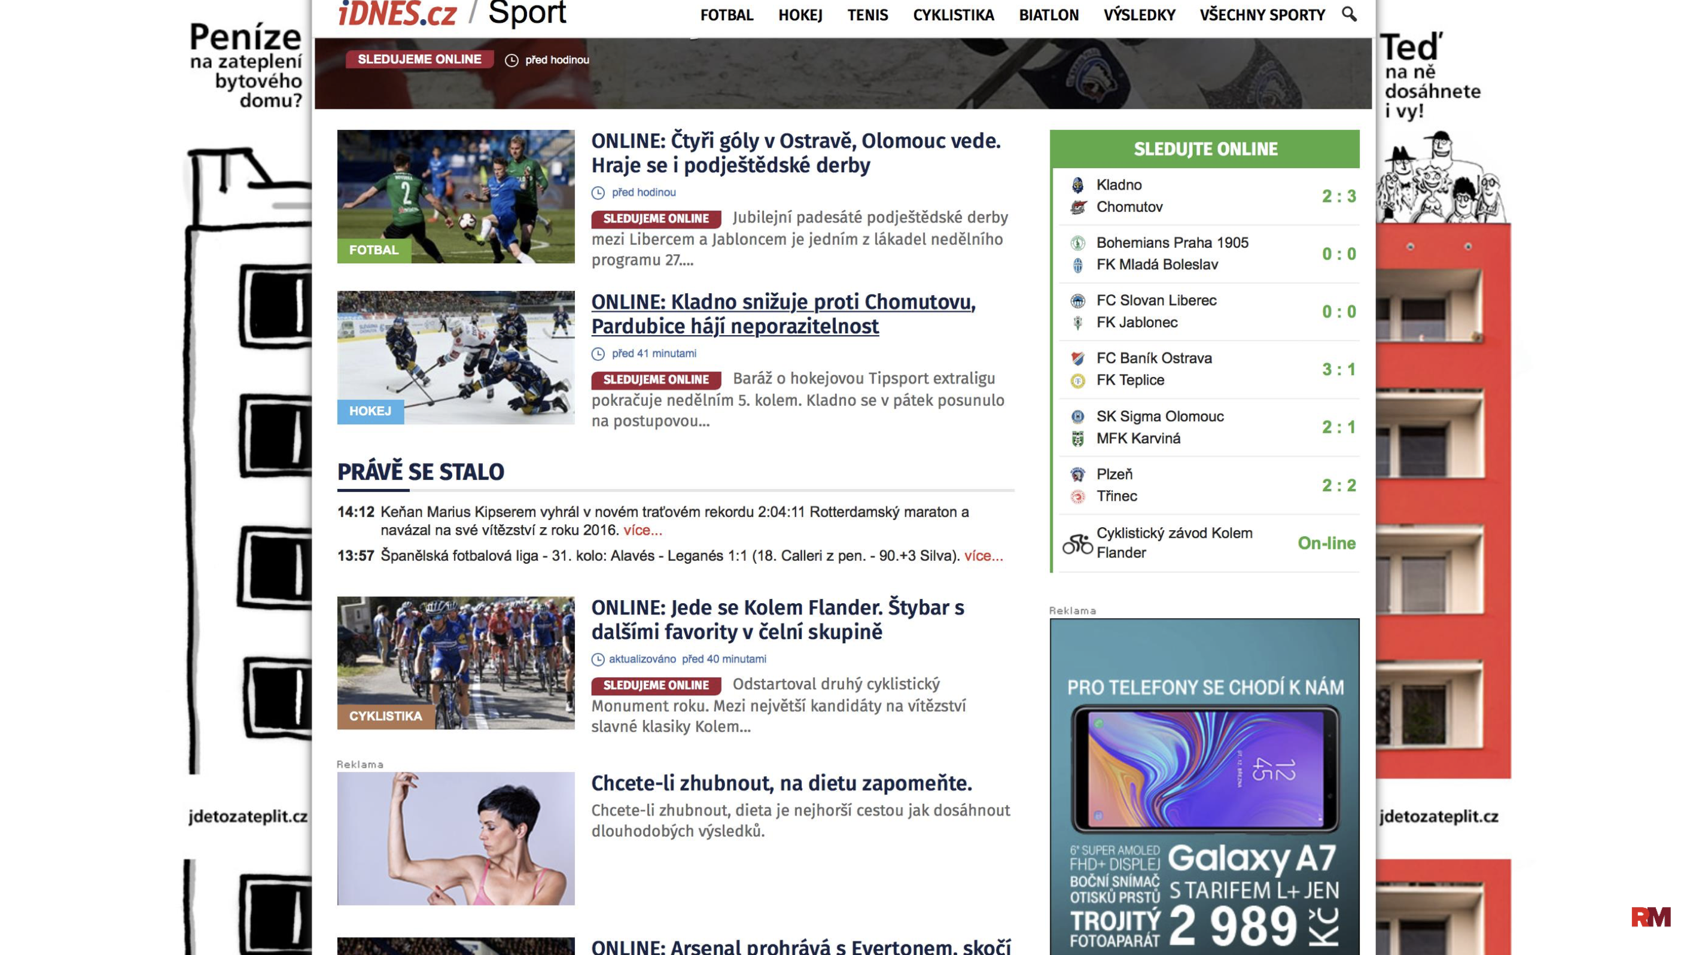1693x955 pixels.
Task: Click Bohemians vs Boleslav score 0 : 0
Action: coord(1339,254)
